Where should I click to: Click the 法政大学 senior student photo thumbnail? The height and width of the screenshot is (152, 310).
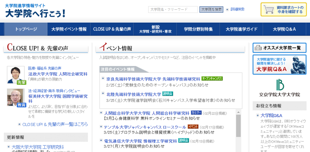(16, 75)
